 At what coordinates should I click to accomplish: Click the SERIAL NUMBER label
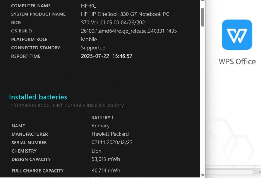[x=29, y=143]
